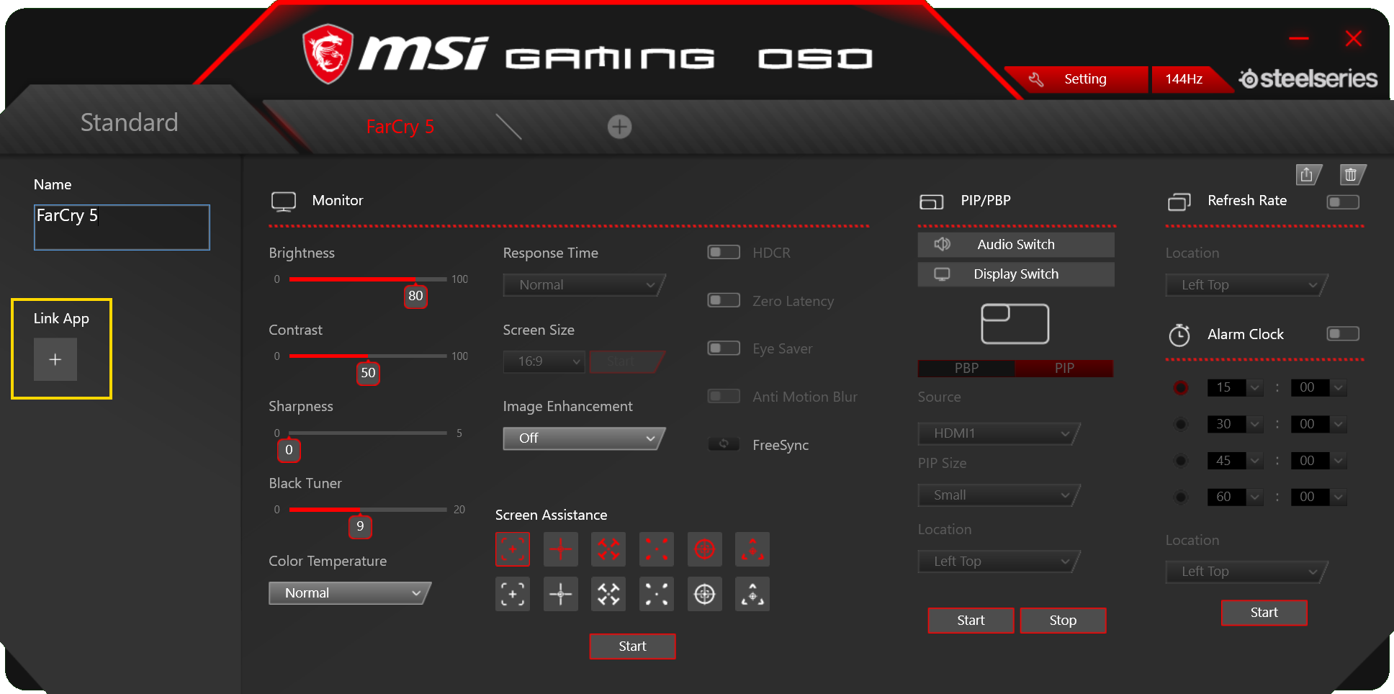Select the white corner-dots crosshair overlay
This screenshot has height=694, width=1394.
657,594
